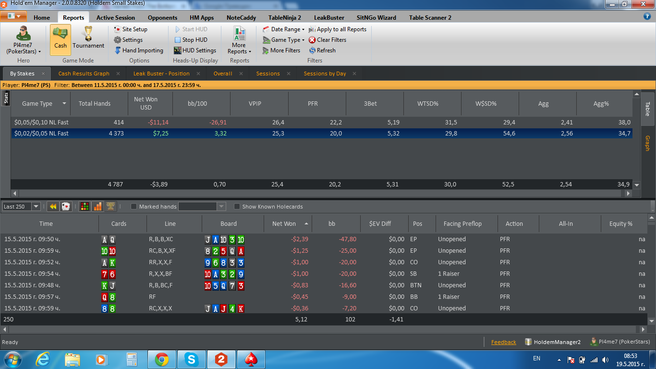This screenshot has width=656, height=369.
Task: Click Apply to all Reports filter
Action: [x=338, y=29]
